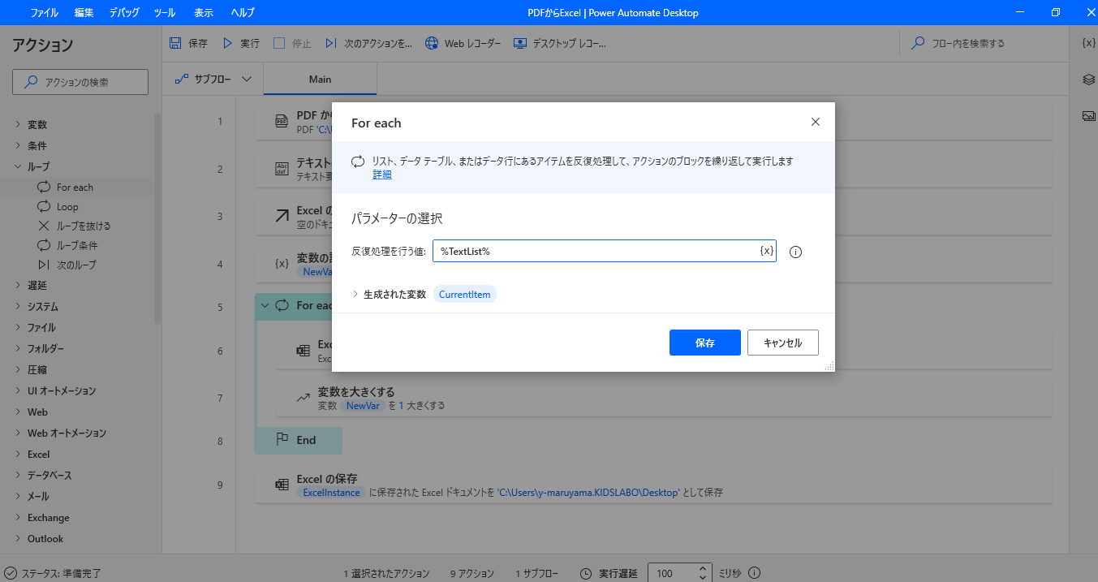Viewport: 1098px width, 582px height.
Task: Open the ヘルプ menu
Action: (x=243, y=12)
